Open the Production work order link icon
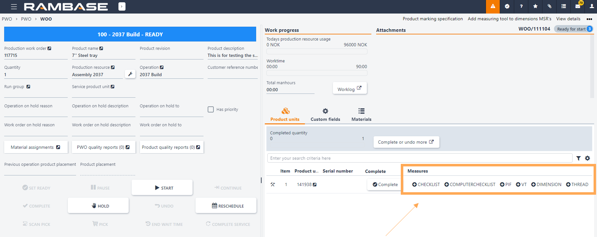The width and height of the screenshot is (597, 237). coord(49,48)
